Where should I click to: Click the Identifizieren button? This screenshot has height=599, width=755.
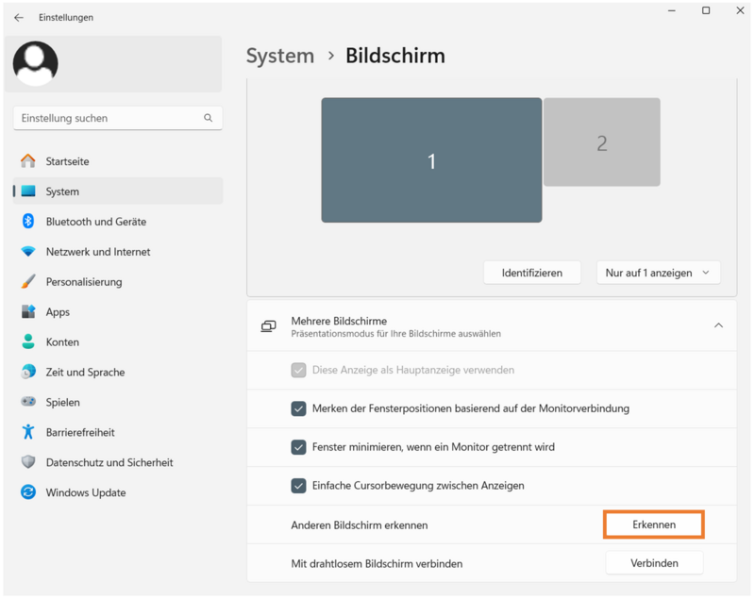532,273
